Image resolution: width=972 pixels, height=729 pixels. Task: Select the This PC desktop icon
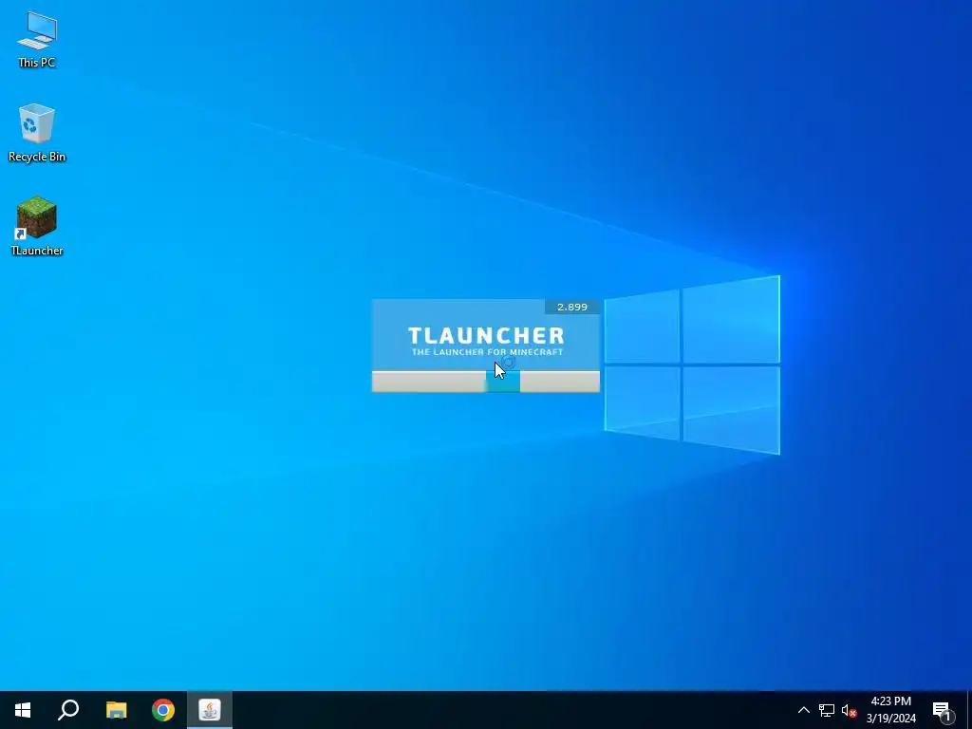pyautogui.click(x=37, y=40)
